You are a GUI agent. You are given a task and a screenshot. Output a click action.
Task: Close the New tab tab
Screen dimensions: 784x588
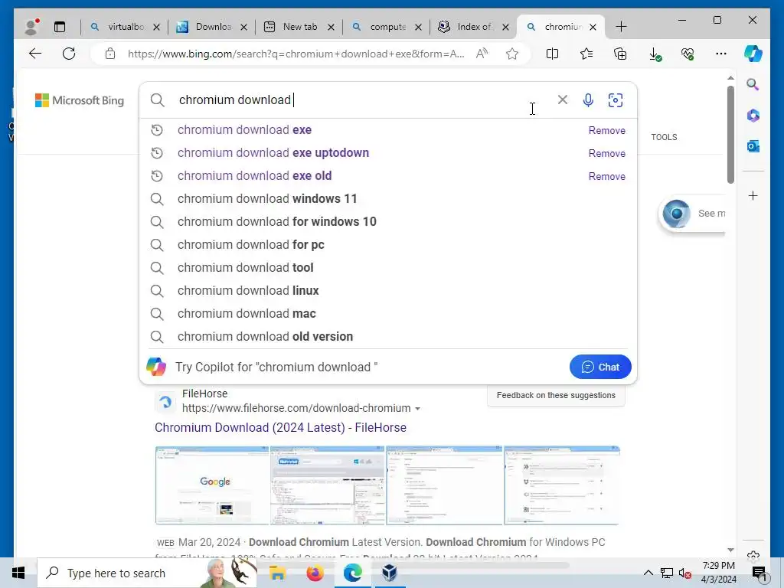(x=331, y=27)
